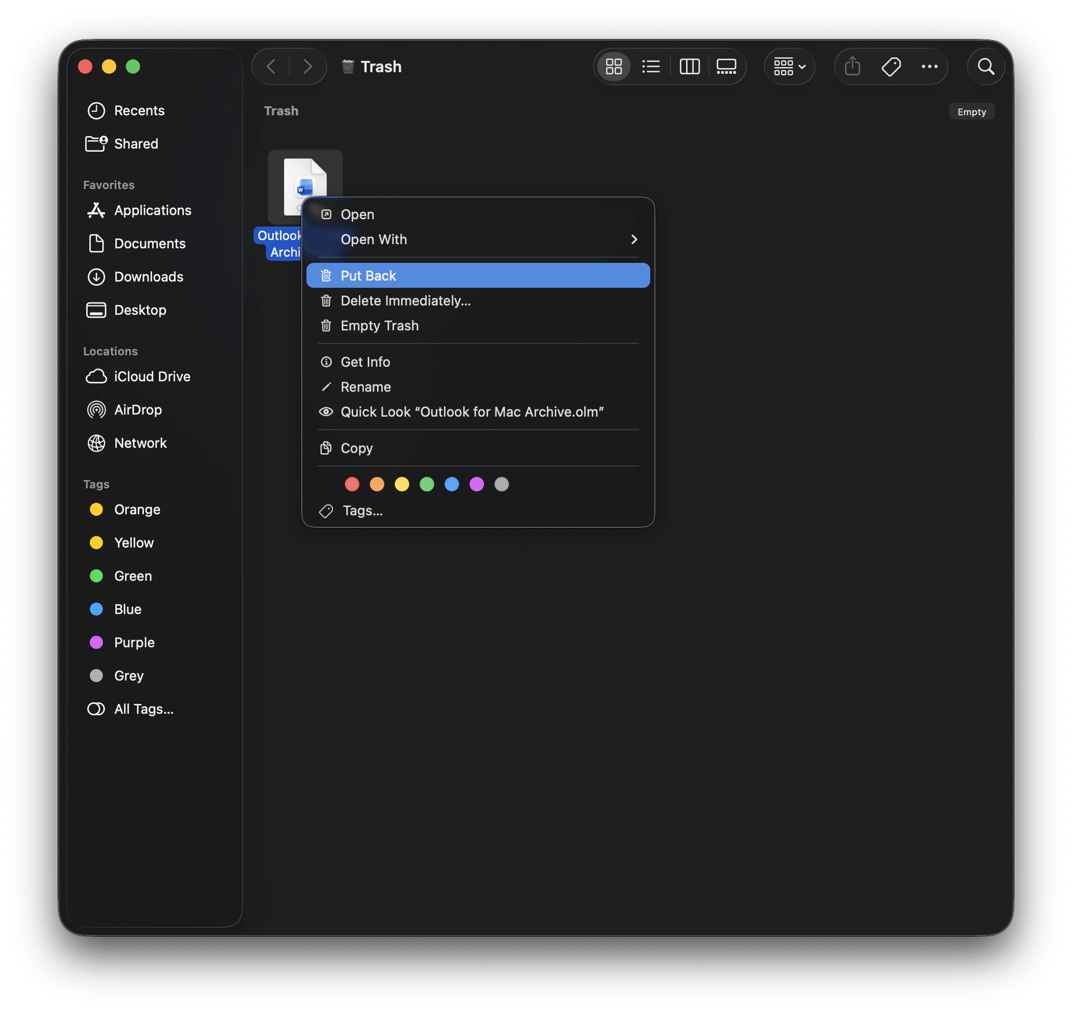The width and height of the screenshot is (1072, 1013).
Task: Apply the purple tag color swatch
Action: click(x=477, y=484)
